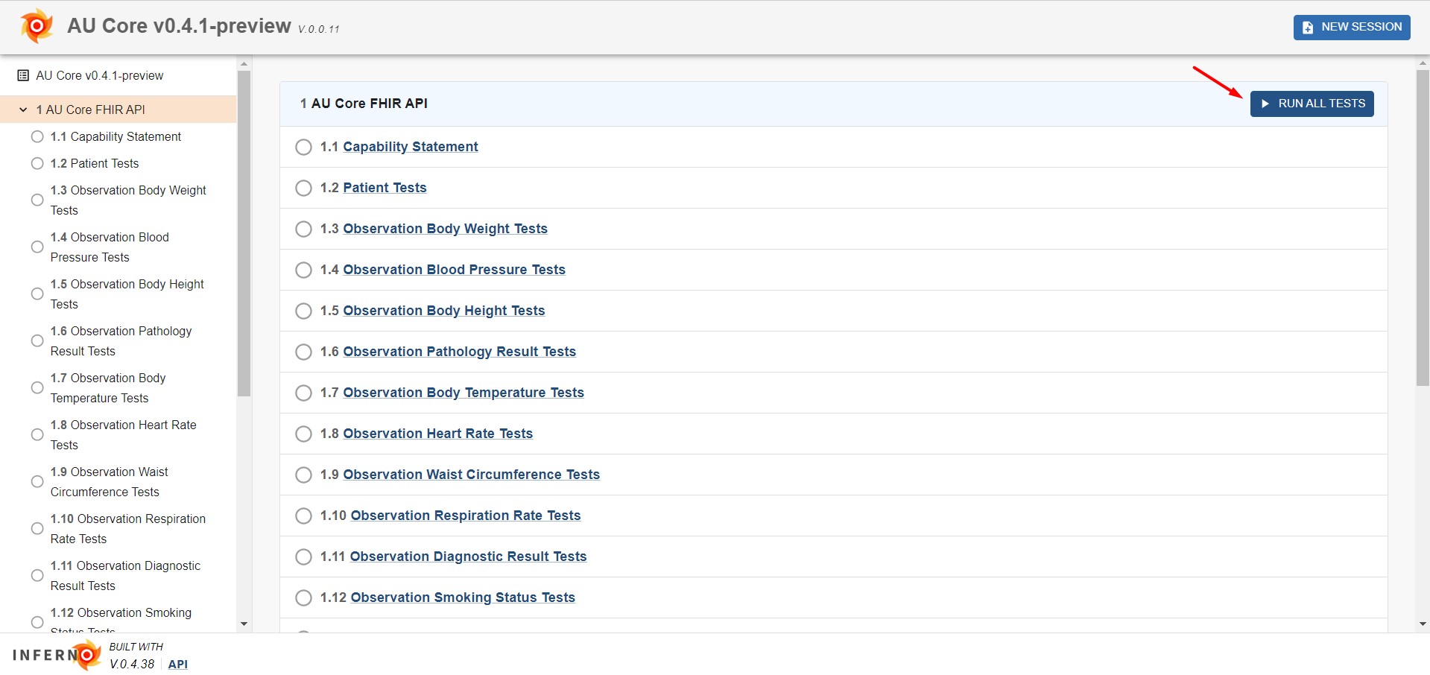The width and height of the screenshot is (1430, 675).
Task: Click sidebar status circle next to 1.1 Capability Statement
Action: click(x=37, y=136)
